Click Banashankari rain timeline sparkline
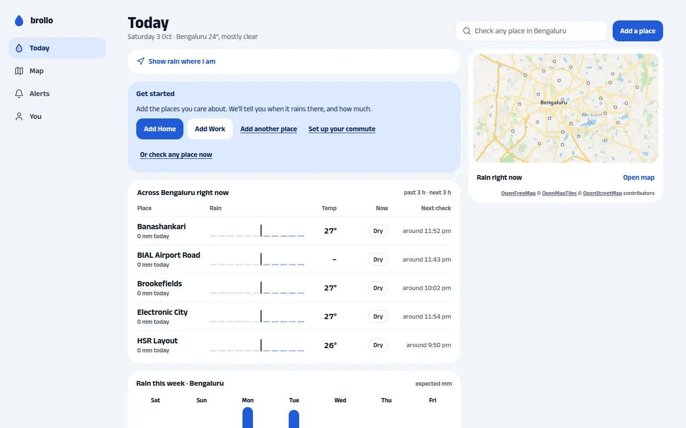 [x=257, y=231]
